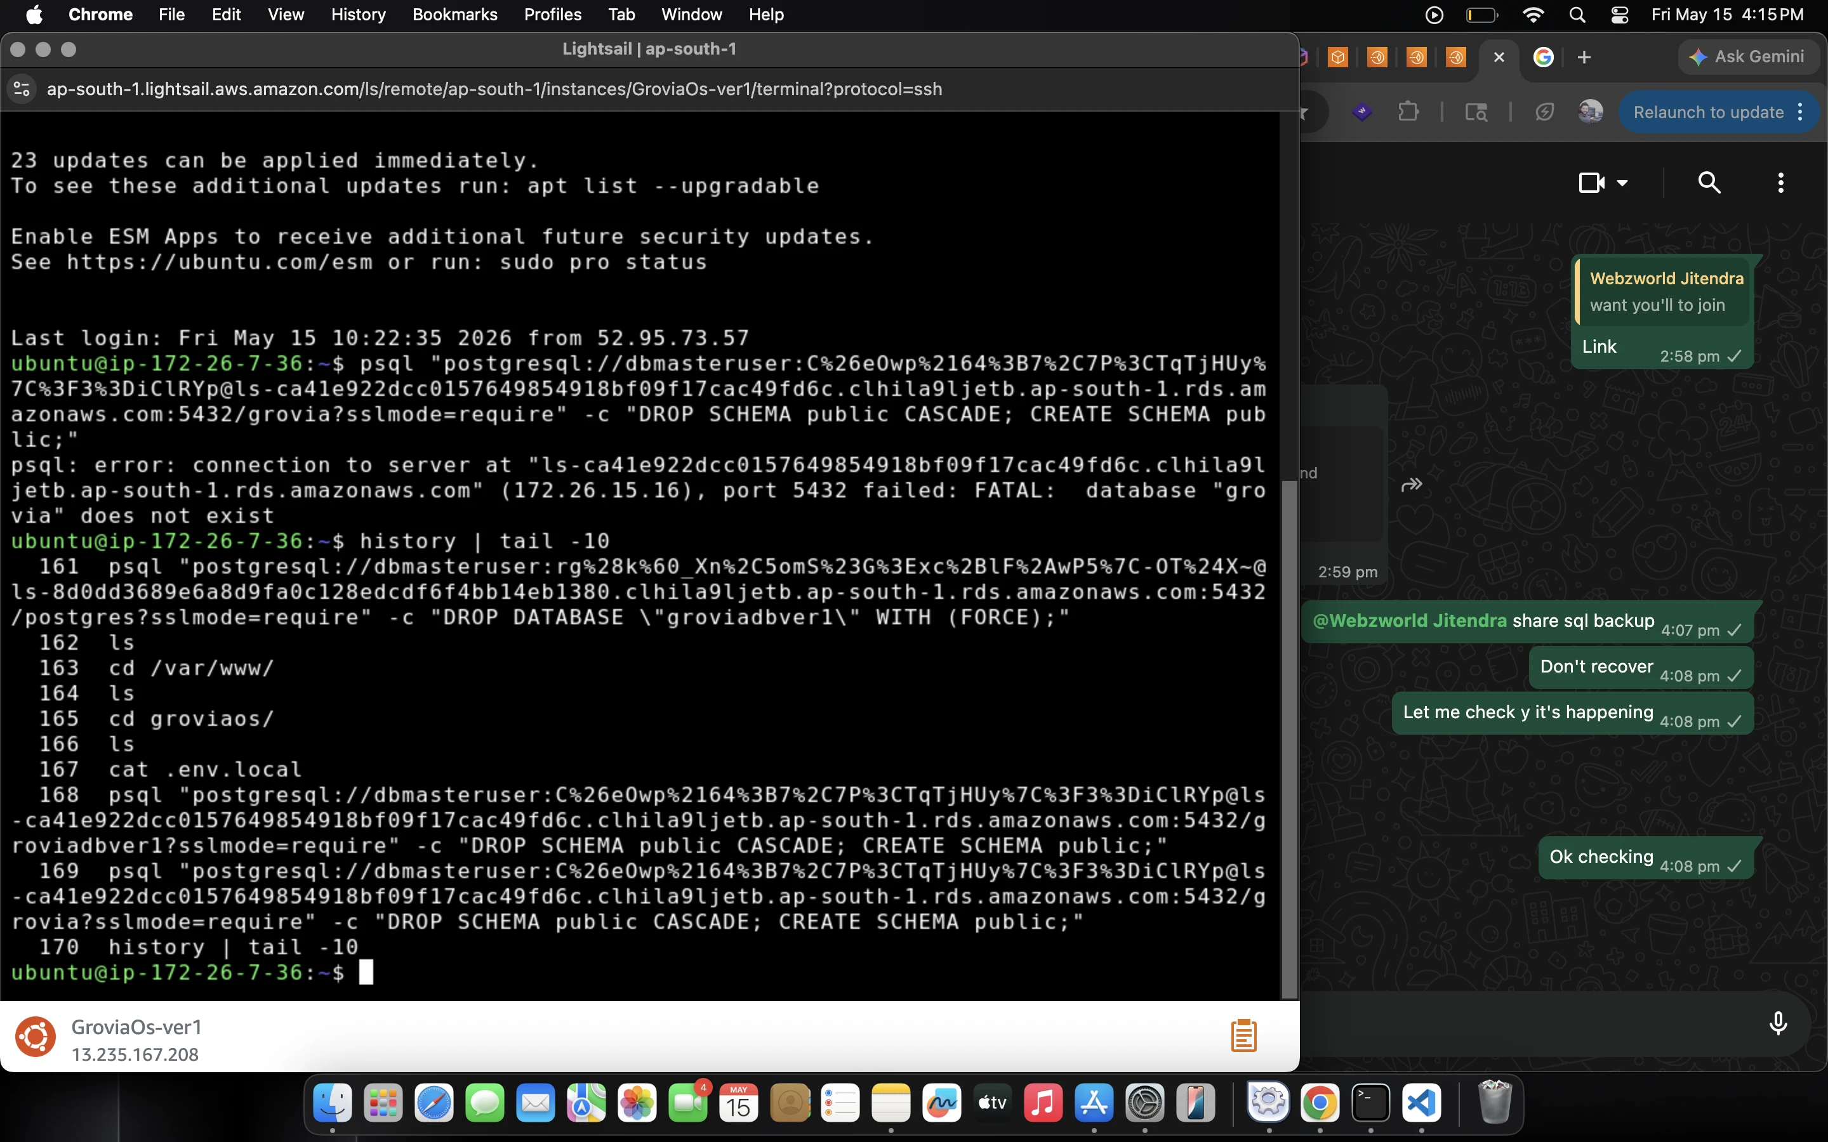1828x1142 pixels.
Task: Open Chrome extensions puzzle icon
Action: [1408, 112]
